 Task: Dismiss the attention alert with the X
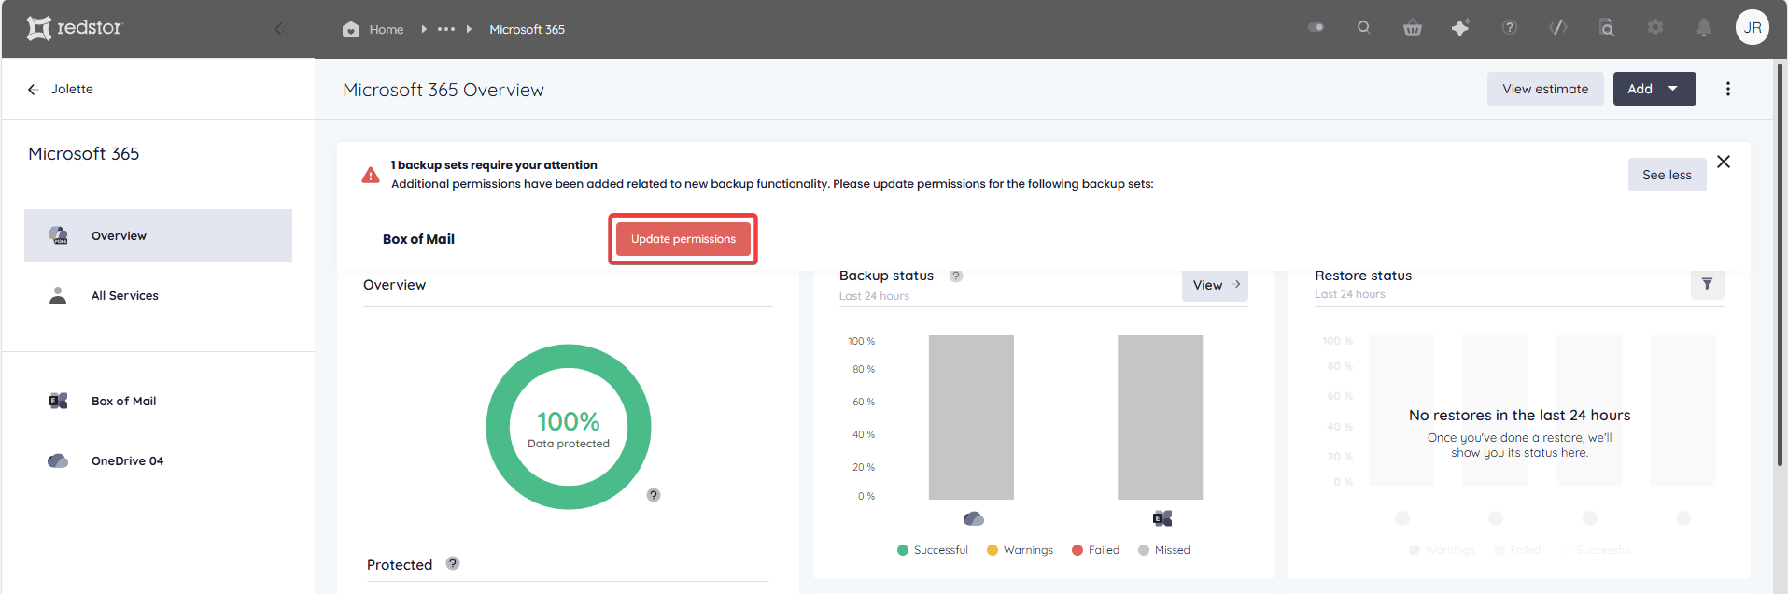coord(1724,162)
